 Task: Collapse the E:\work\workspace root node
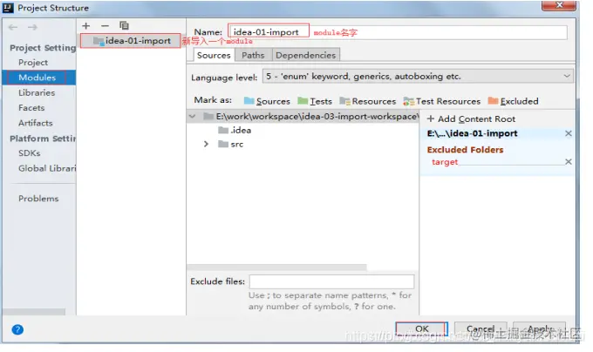(x=192, y=117)
